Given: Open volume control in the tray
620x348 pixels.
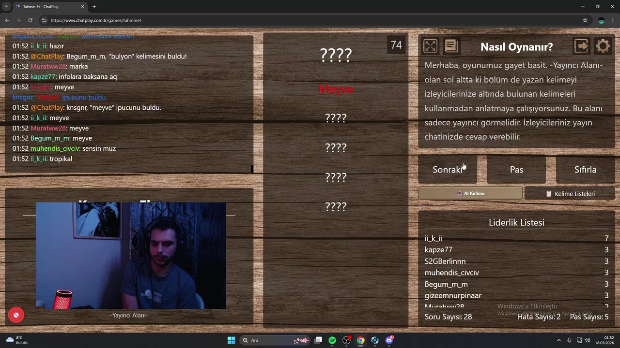Looking at the screenshot, I should point(587,340).
